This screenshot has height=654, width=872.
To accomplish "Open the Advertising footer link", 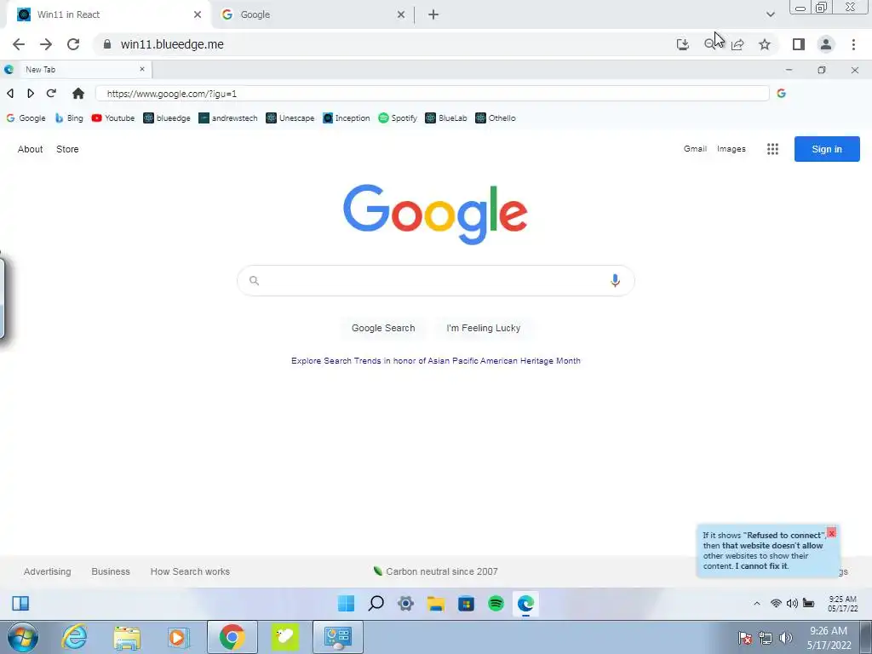I will pyautogui.click(x=48, y=571).
